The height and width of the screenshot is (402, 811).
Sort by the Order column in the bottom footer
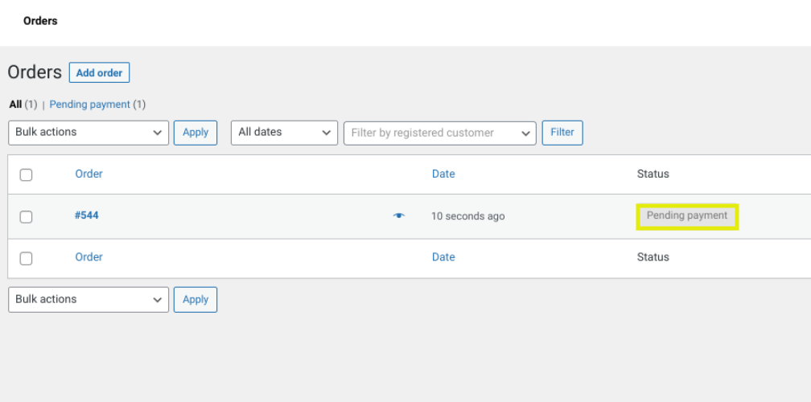(89, 257)
